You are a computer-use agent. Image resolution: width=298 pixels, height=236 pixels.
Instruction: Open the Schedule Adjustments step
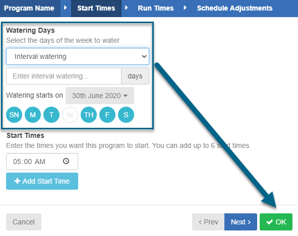[234, 9]
